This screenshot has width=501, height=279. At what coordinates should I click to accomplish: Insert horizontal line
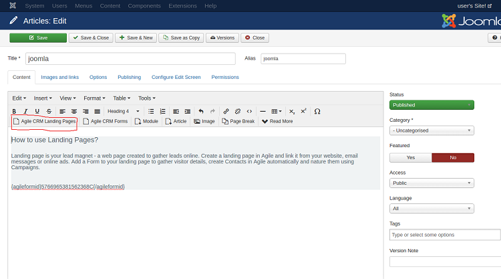[x=263, y=111]
